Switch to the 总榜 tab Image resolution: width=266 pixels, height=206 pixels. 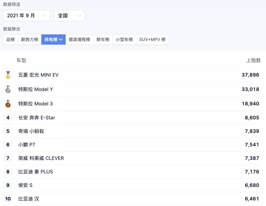pos(11,39)
